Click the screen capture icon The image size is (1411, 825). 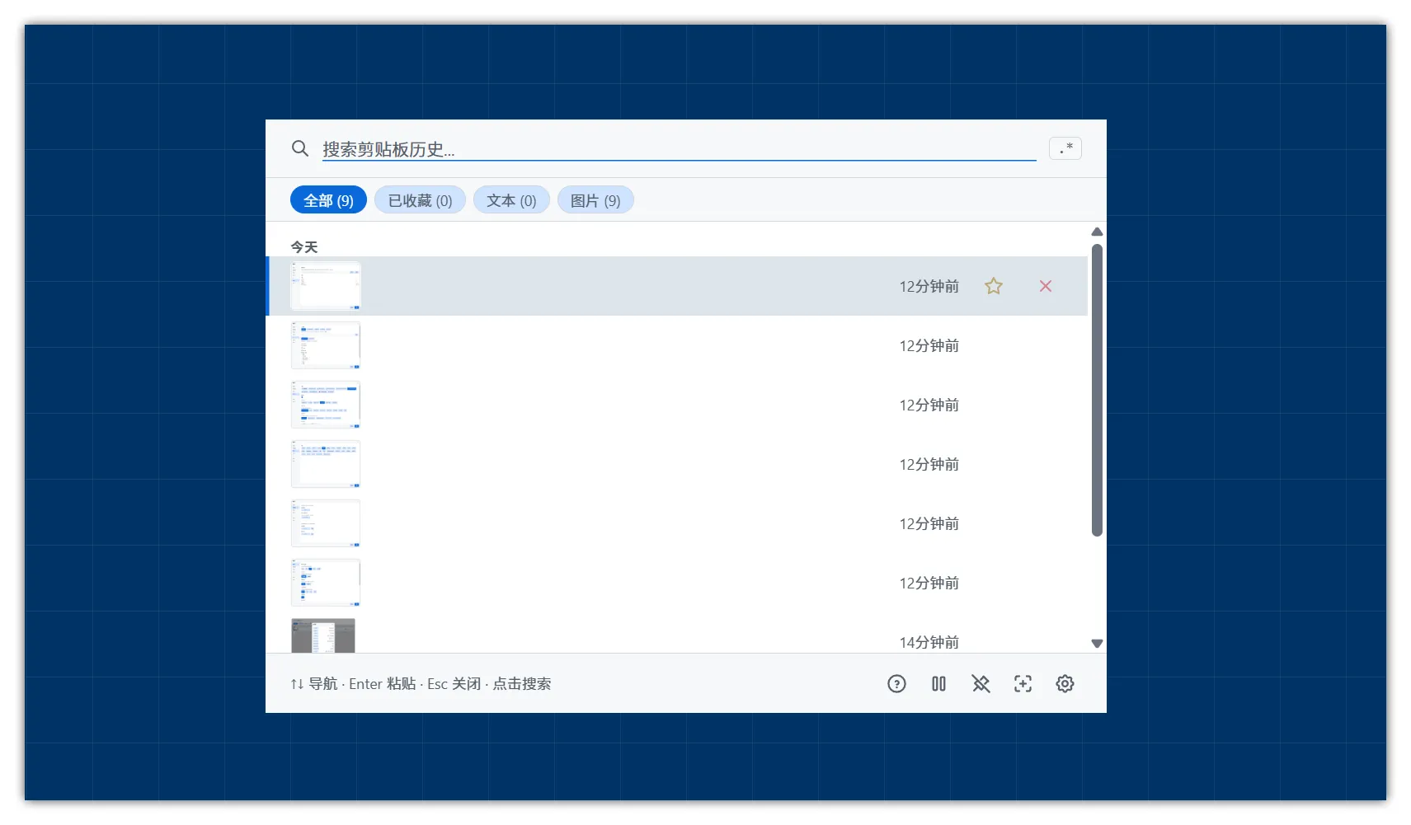pos(1023,683)
